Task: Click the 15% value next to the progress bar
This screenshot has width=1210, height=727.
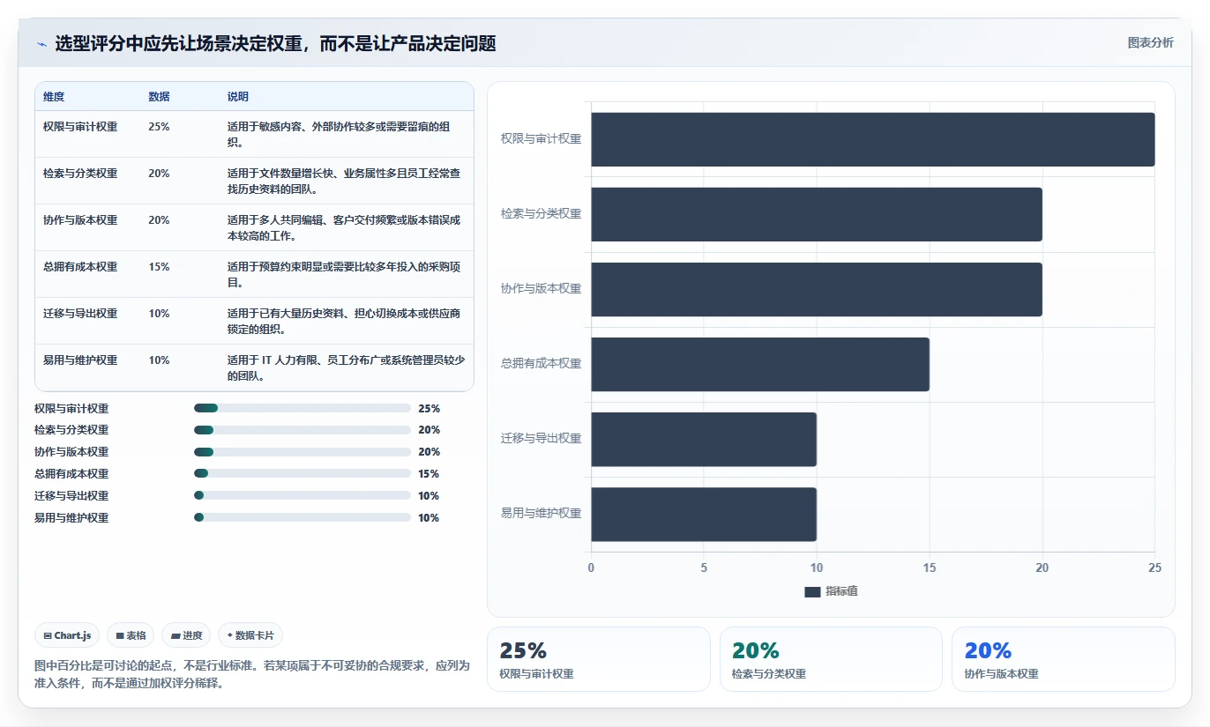Action: [x=429, y=474]
